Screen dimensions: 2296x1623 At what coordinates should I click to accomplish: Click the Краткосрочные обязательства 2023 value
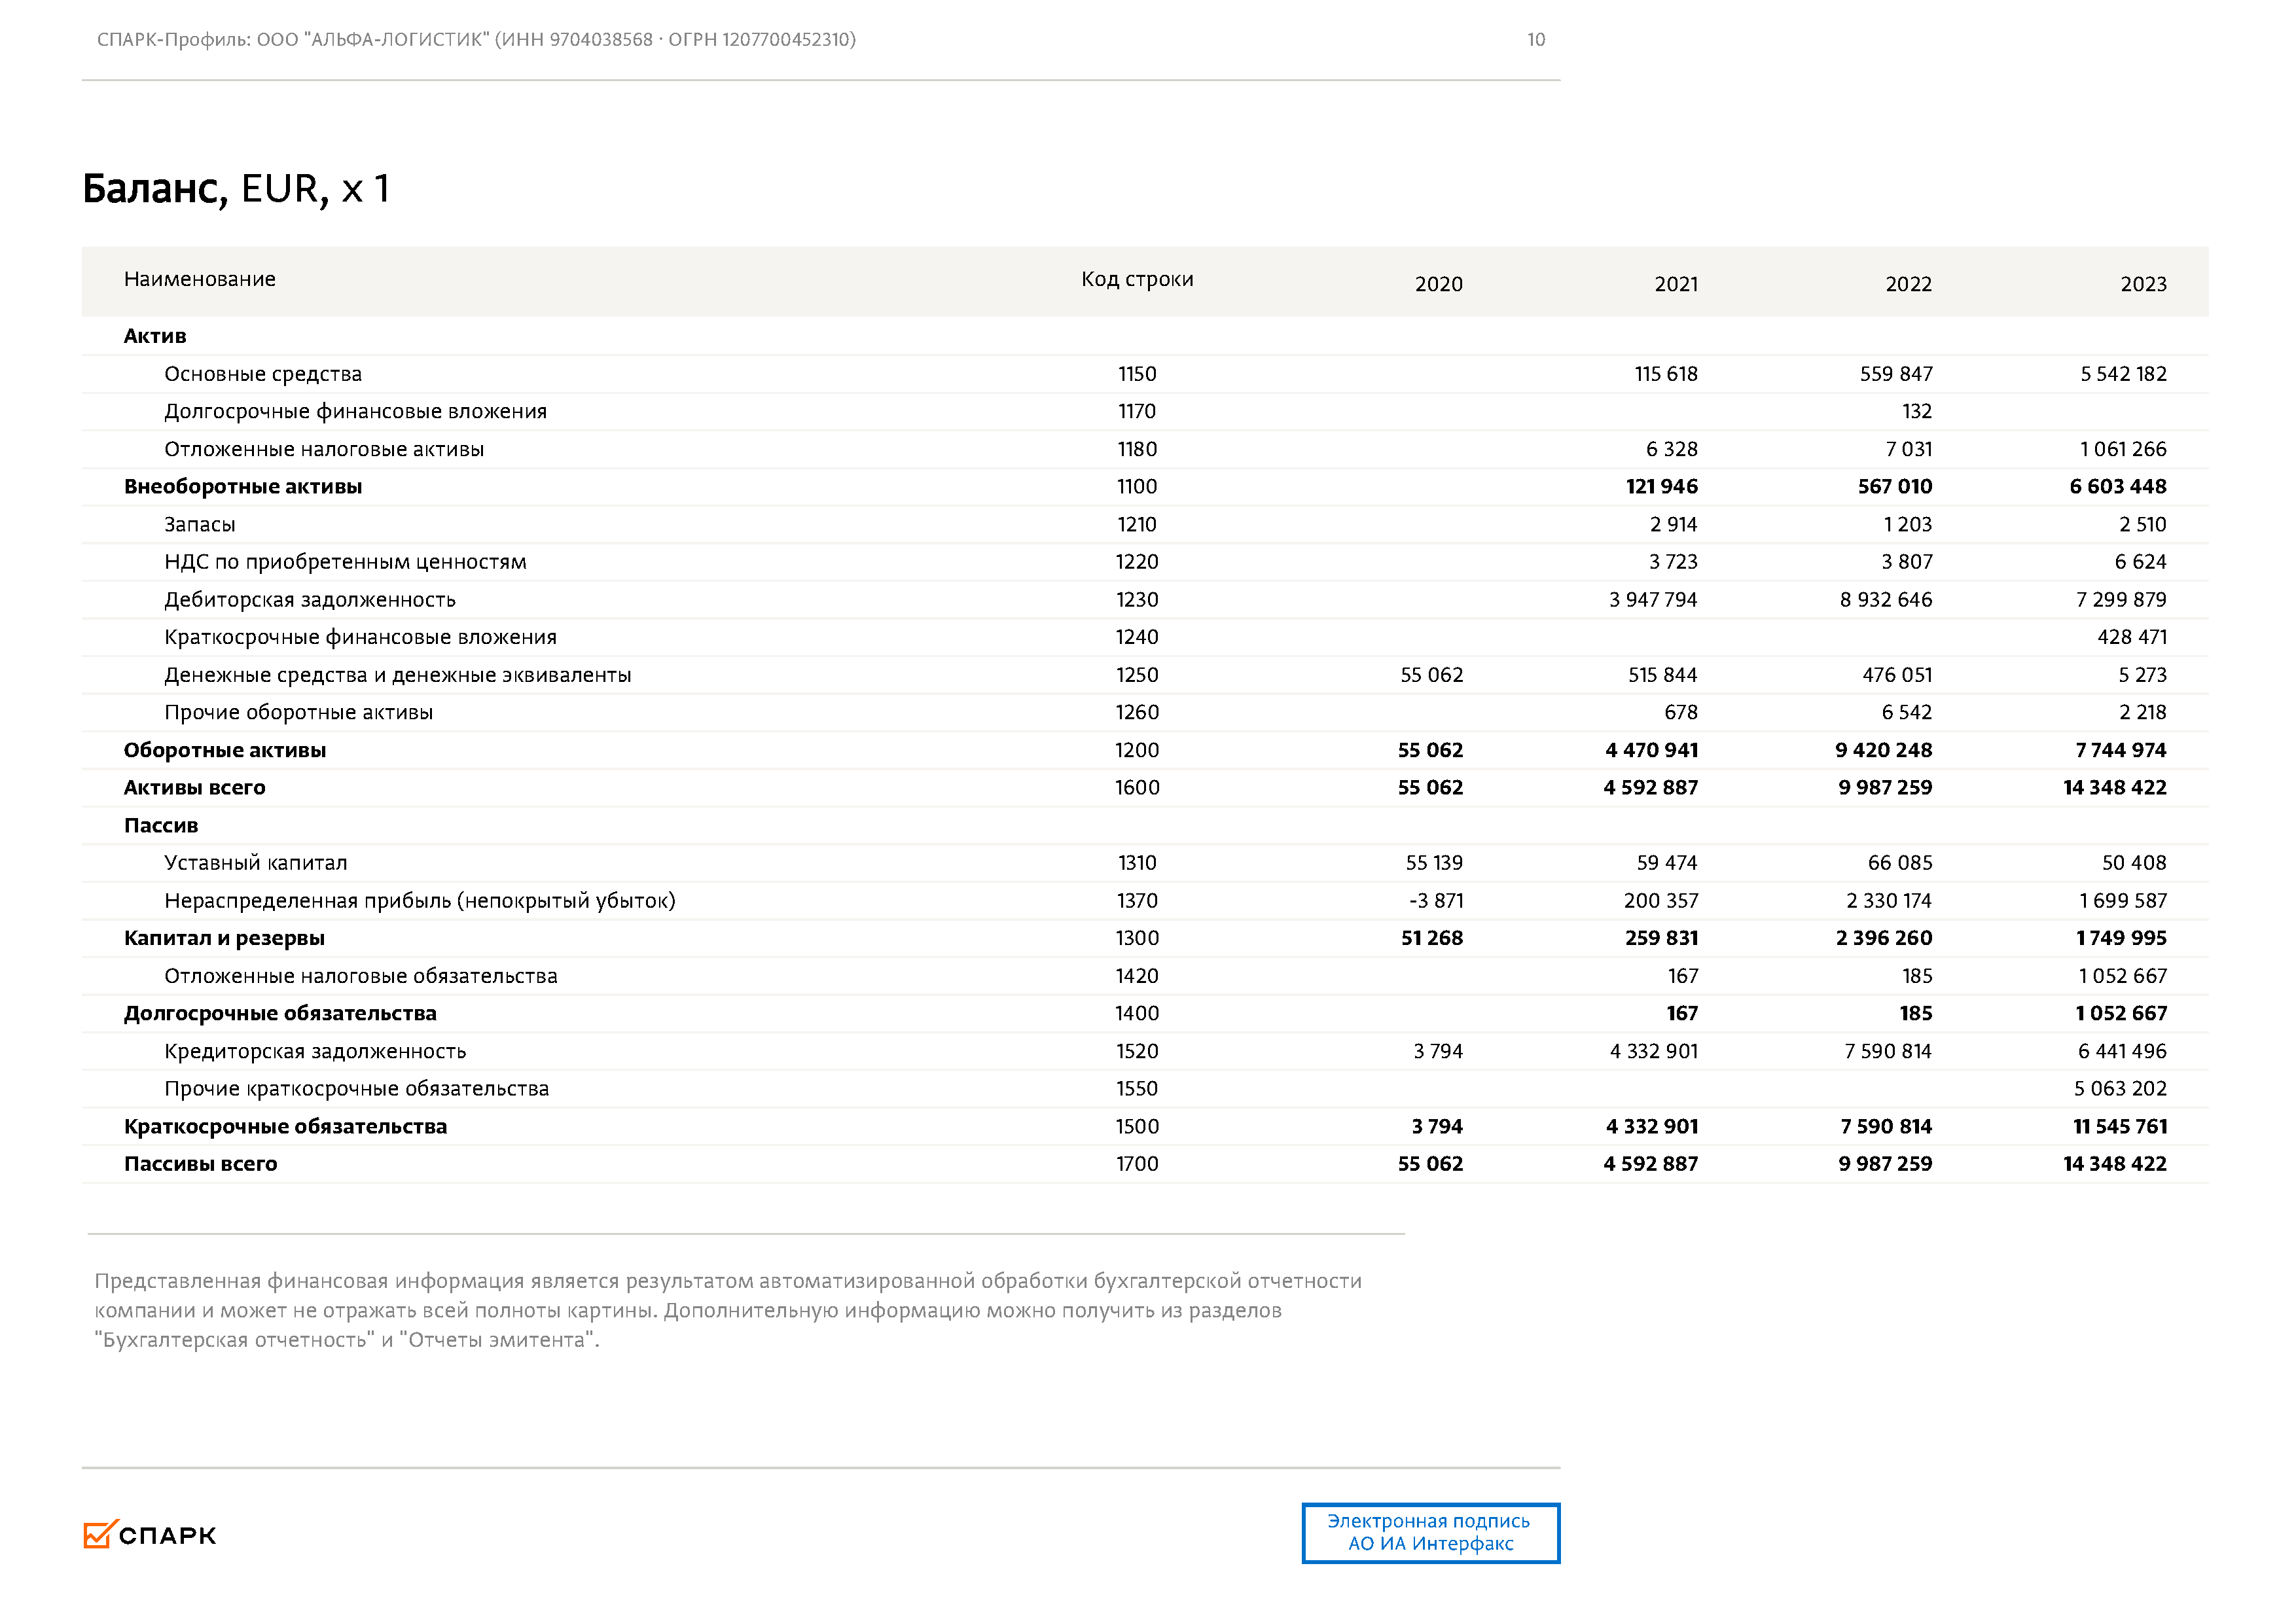point(2119,1127)
